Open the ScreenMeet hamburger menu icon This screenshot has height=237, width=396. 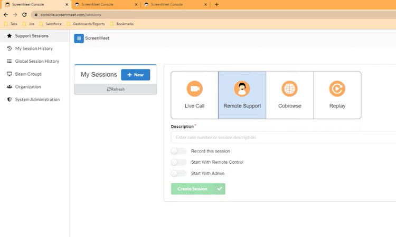(79, 38)
